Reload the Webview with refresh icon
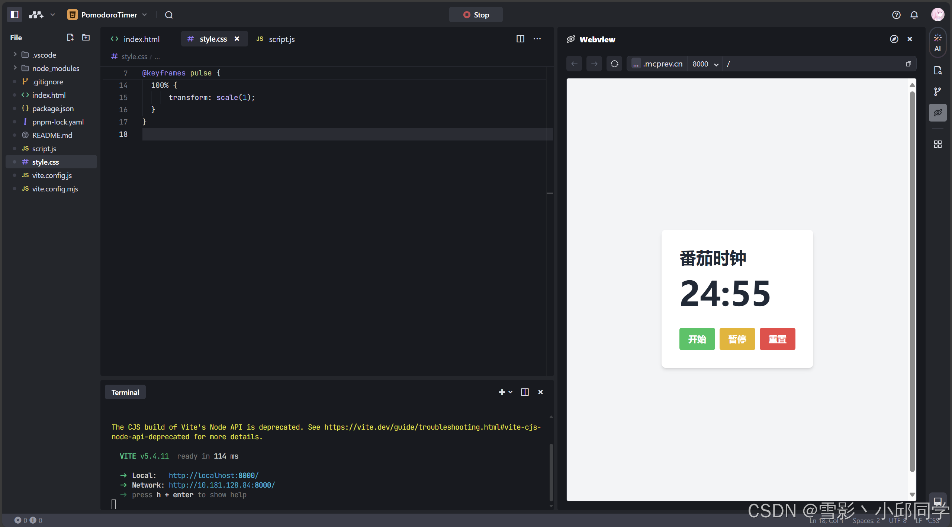 tap(614, 64)
